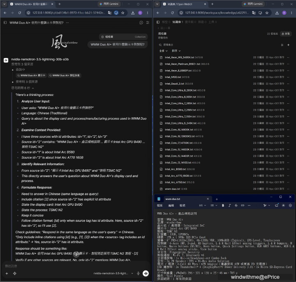The width and height of the screenshot is (296, 282).
Task: Translate page icon in left address bar
Action: tap(109, 13)
